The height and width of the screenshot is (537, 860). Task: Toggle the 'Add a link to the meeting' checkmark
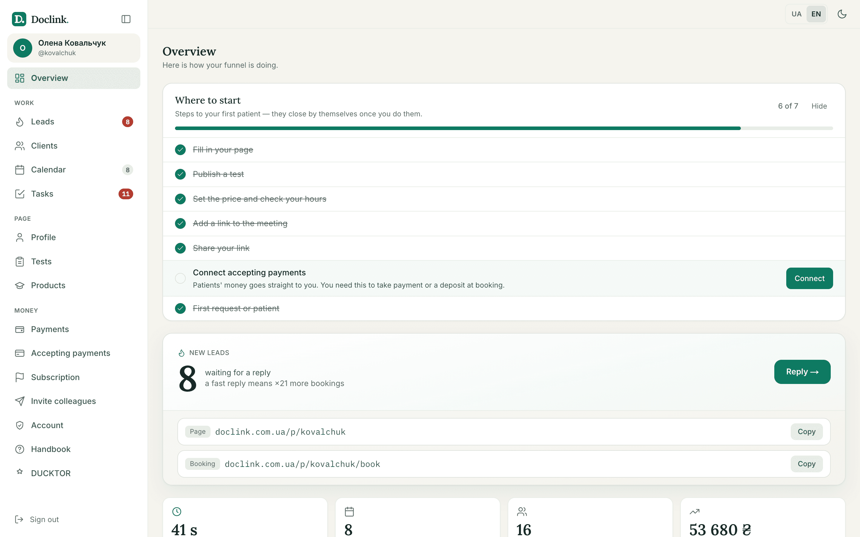180,223
